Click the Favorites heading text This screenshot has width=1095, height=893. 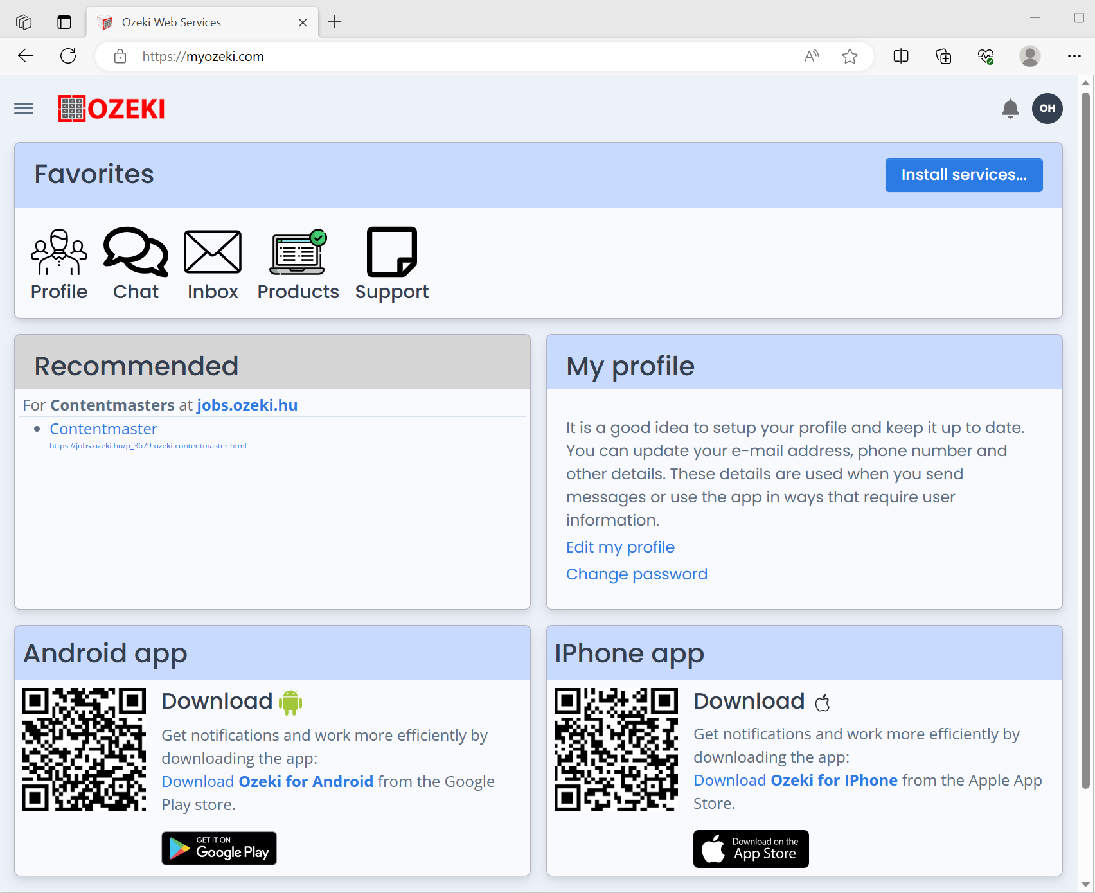pyautogui.click(x=94, y=174)
